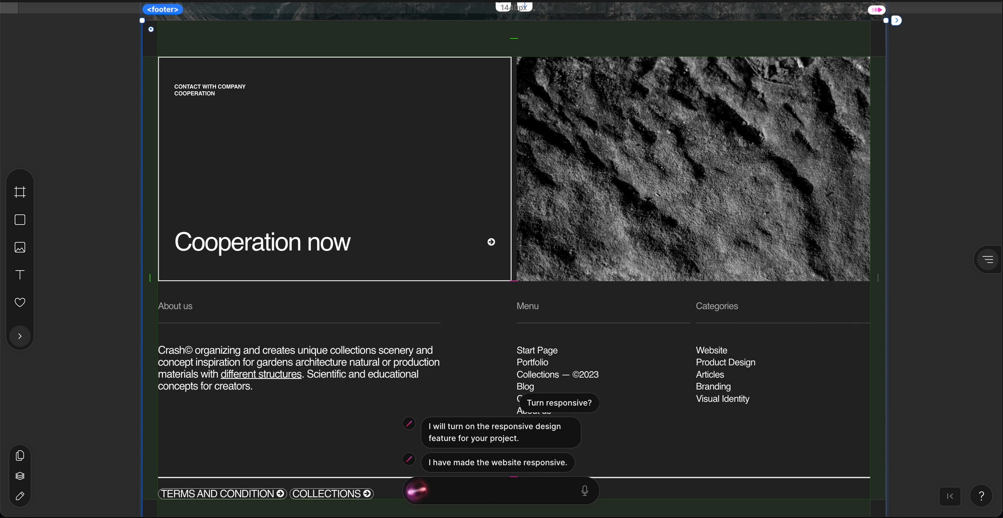Open the pages icon at bottom left

coord(20,455)
